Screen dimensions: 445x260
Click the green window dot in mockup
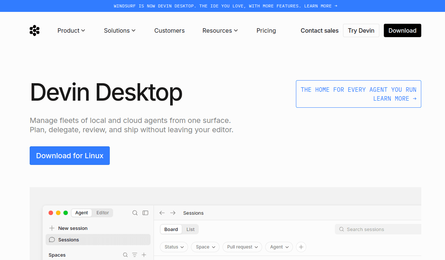(66, 213)
